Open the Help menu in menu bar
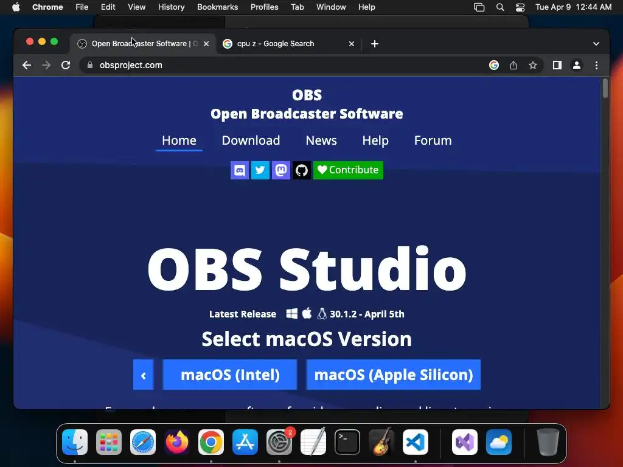Viewport: 623px width, 467px height. click(366, 7)
